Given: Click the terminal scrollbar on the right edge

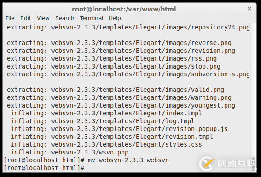Looking at the screenshot, I should pos(253,98).
